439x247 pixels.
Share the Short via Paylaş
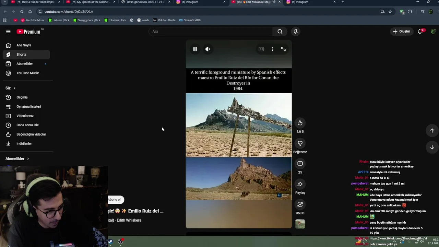(x=300, y=184)
